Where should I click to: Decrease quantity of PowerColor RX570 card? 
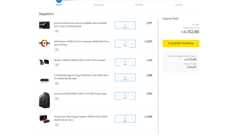coord(118,119)
